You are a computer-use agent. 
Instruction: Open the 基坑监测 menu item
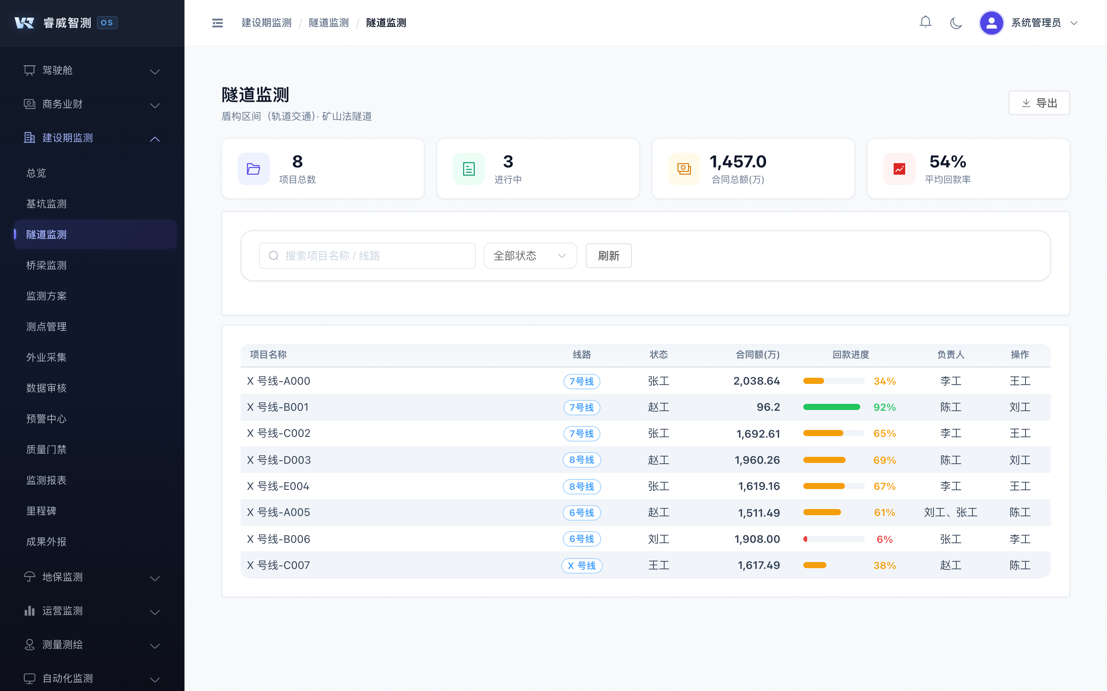(46, 204)
